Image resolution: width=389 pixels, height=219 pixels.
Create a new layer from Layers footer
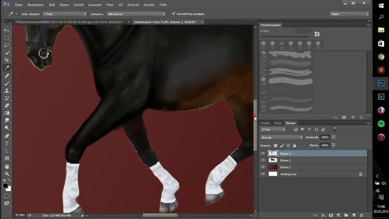tap(354, 215)
